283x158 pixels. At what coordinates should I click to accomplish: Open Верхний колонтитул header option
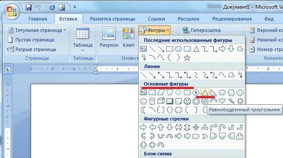click(266, 30)
